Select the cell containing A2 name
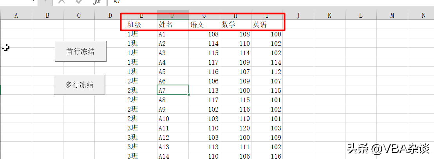434x159 pixels. 173,43
